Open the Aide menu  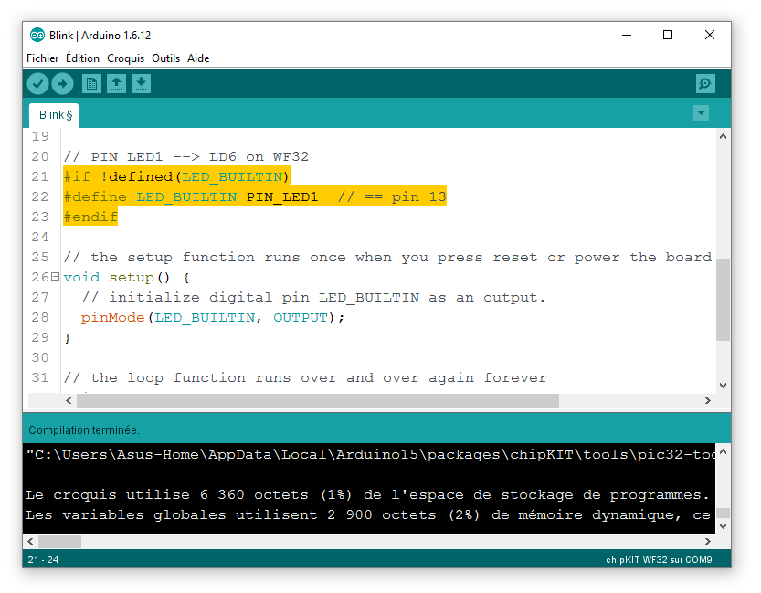click(198, 58)
